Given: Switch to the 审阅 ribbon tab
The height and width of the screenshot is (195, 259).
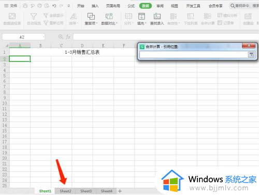Looking at the screenshot, I should (160, 6).
